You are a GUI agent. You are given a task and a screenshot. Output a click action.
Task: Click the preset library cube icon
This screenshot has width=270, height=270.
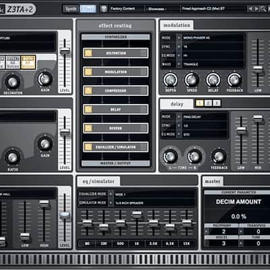pyautogui.click(x=104, y=9)
